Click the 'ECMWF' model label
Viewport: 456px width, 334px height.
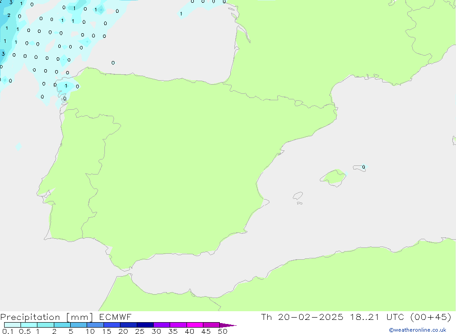[x=115, y=317]
